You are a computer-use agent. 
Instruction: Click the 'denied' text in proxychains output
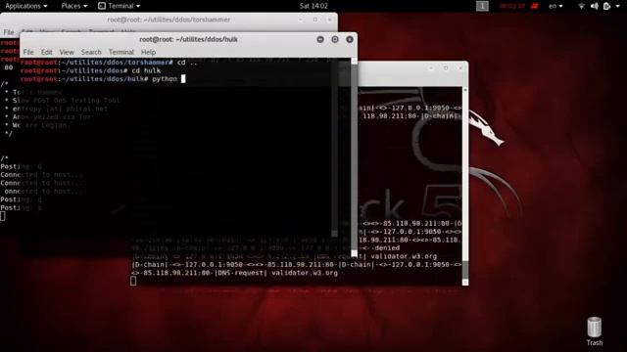[x=387, y=248]
